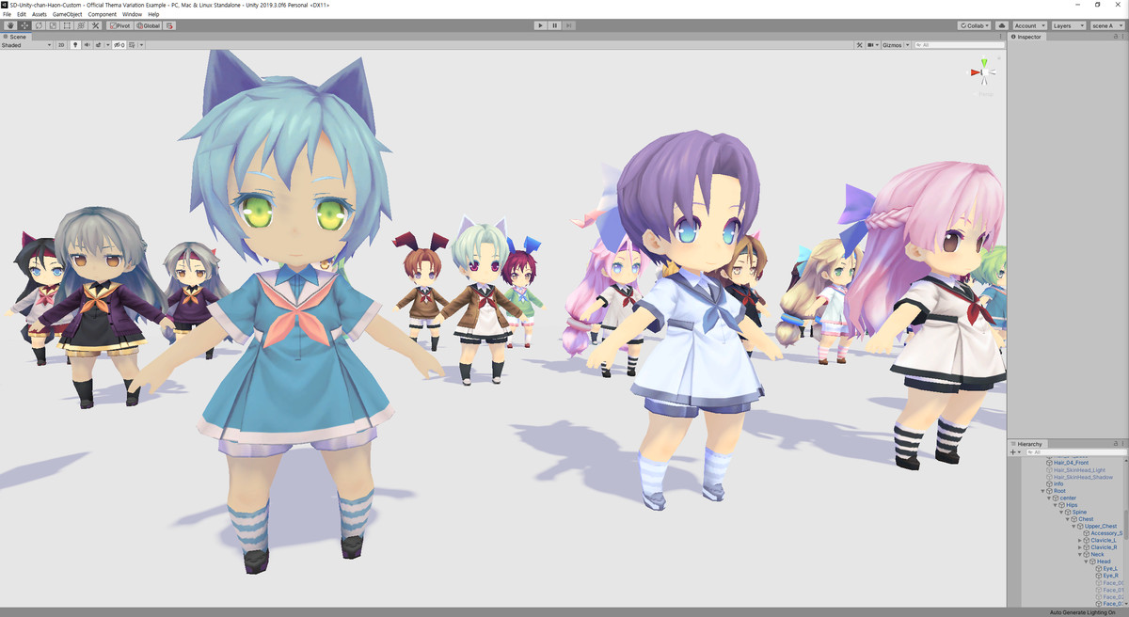Viewport: 1129px width, 617px height.
Task: Open the Account dropdown
Action: coord(1030,25)
